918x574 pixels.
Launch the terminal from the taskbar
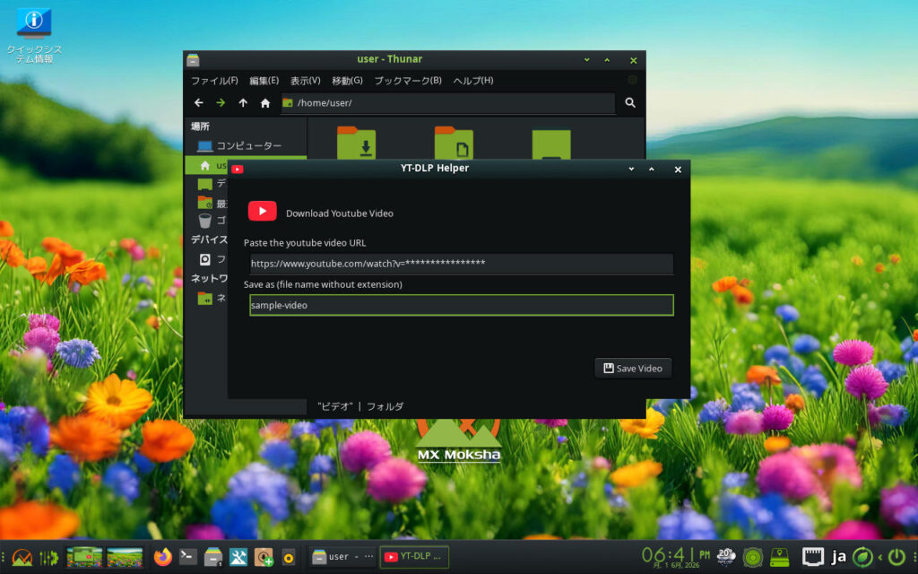point(188,556)
